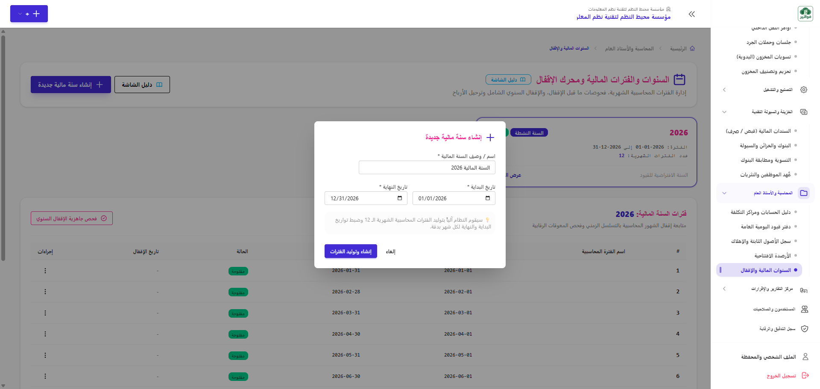Click the gear icon for التصنيع والتشغيل
Viewport: 820px width, 389px height.
(804, 90)
